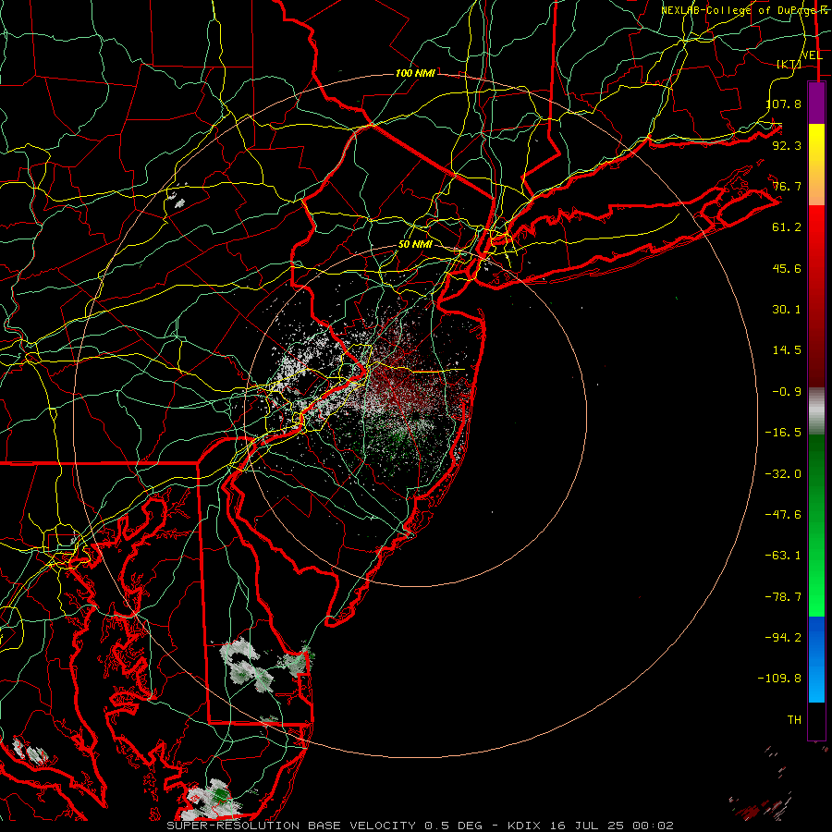Click the [KT] units label
Viewport: 832px width, 832px height.
(x=789, y=64)
